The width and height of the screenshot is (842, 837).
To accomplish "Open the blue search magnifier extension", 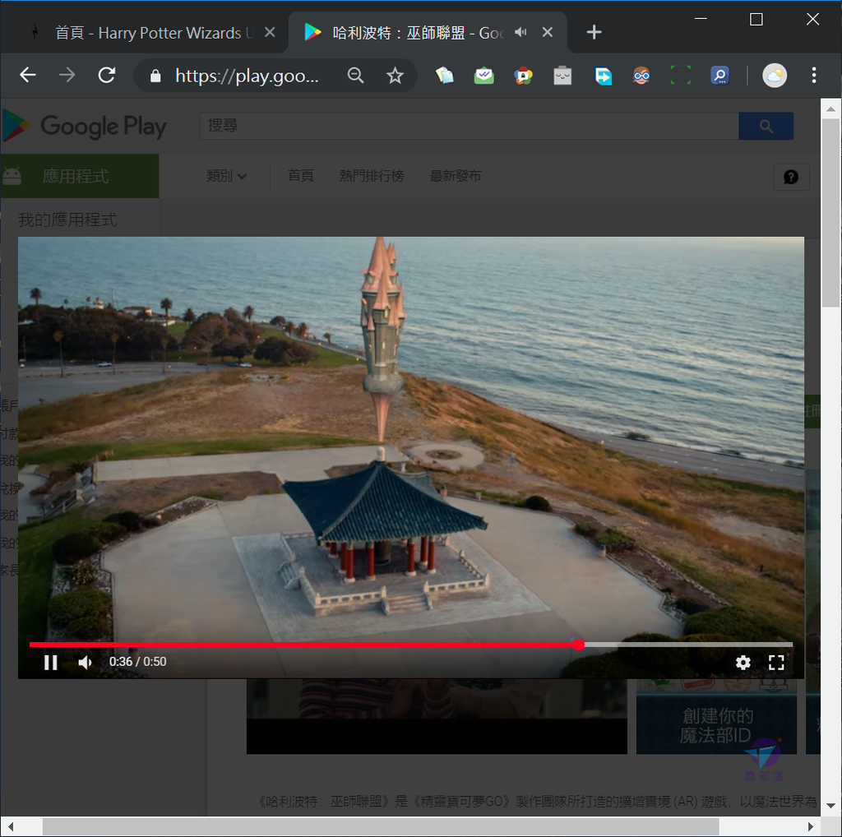I will coord(719,76).
